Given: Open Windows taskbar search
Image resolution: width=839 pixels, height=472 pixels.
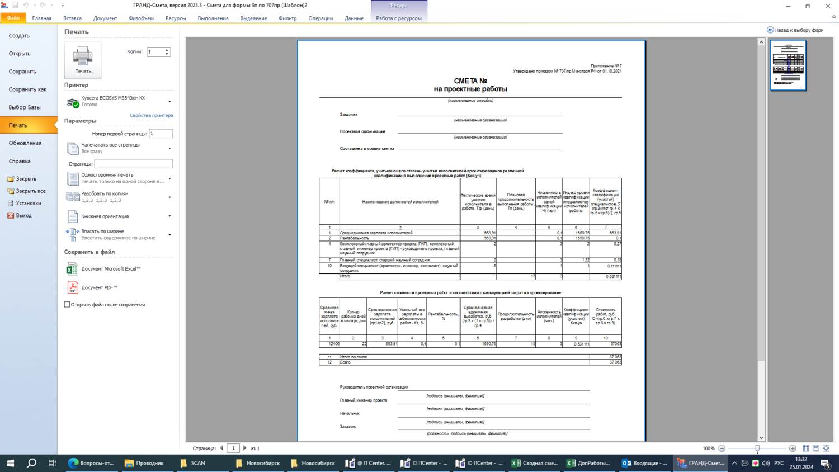Looking at the screenshot, I should coord(31,463).
